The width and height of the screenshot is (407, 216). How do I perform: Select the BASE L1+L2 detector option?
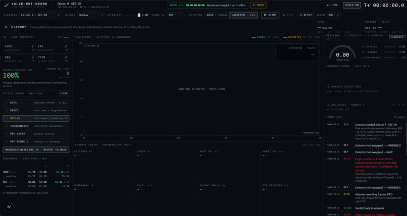coord(217,15)
